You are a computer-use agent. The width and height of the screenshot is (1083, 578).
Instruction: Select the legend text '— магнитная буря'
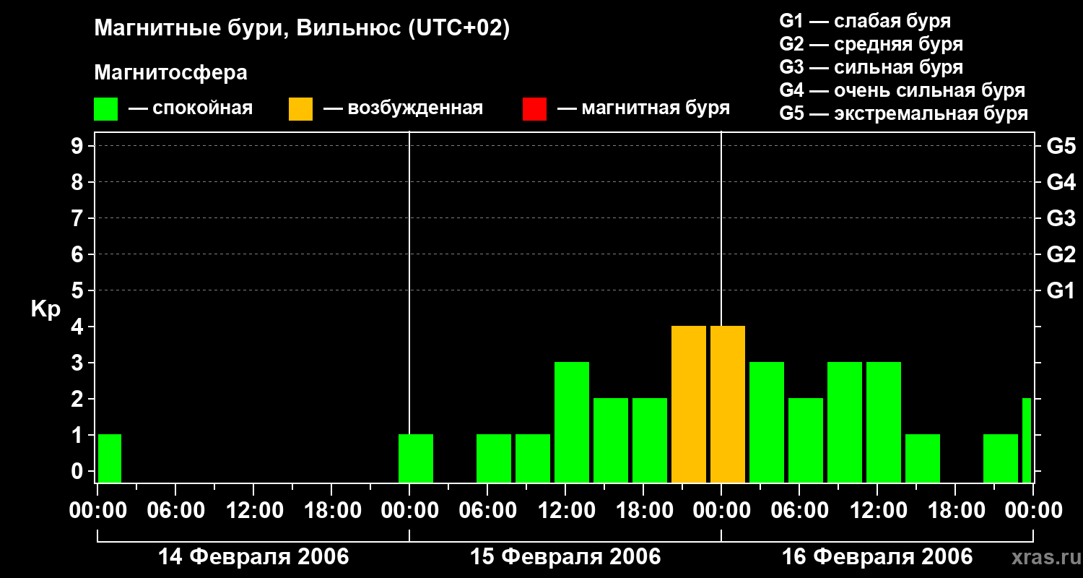click(x=644, y=109)
